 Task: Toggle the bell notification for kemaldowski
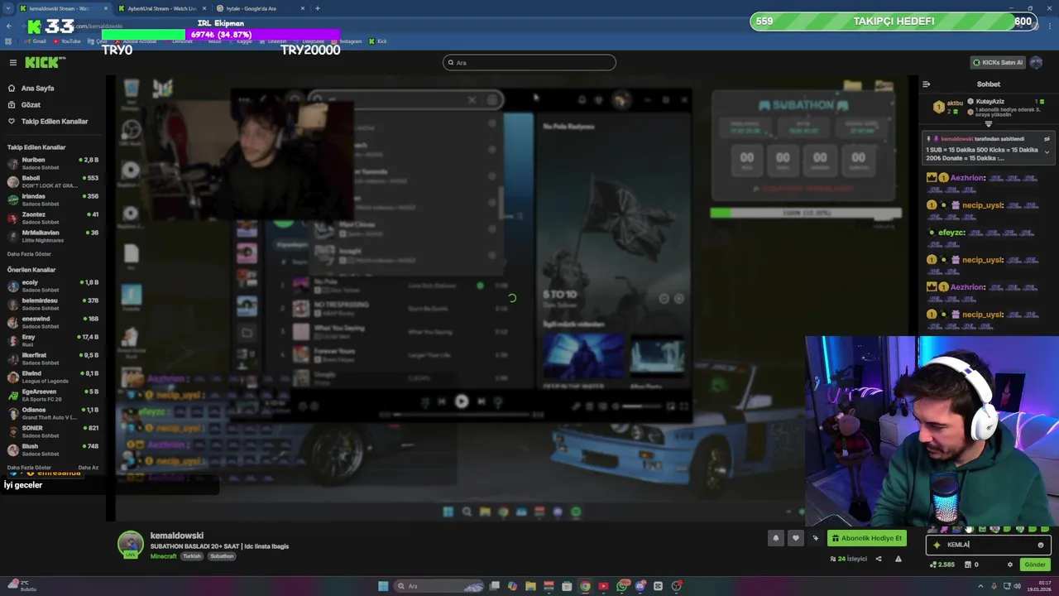[775, 538]
